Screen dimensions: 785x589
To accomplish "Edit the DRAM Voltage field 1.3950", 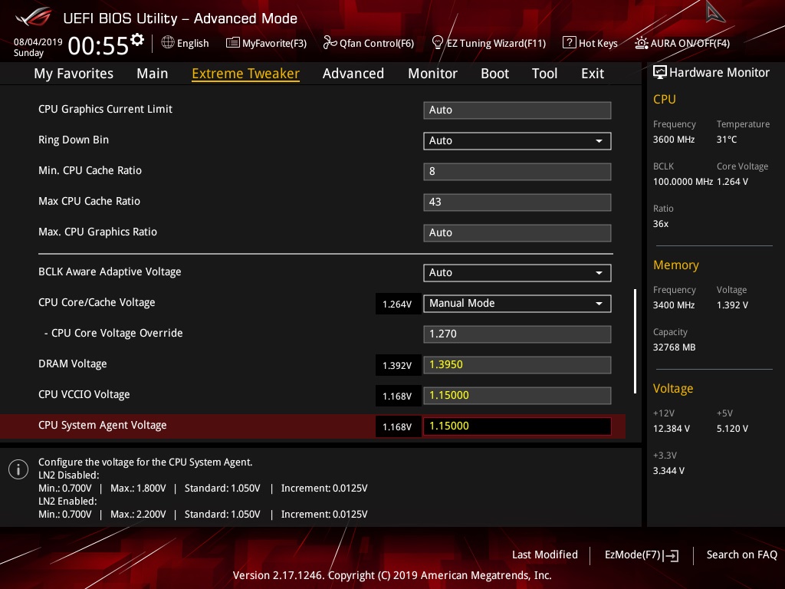I will click(x=517, y=364).
